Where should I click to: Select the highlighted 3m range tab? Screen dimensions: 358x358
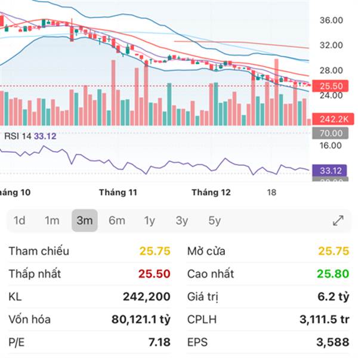(84, 221)
